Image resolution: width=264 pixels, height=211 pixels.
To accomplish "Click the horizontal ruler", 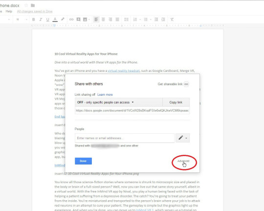I will click(128, 25).
